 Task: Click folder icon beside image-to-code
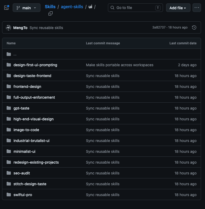tap(9, 130)
